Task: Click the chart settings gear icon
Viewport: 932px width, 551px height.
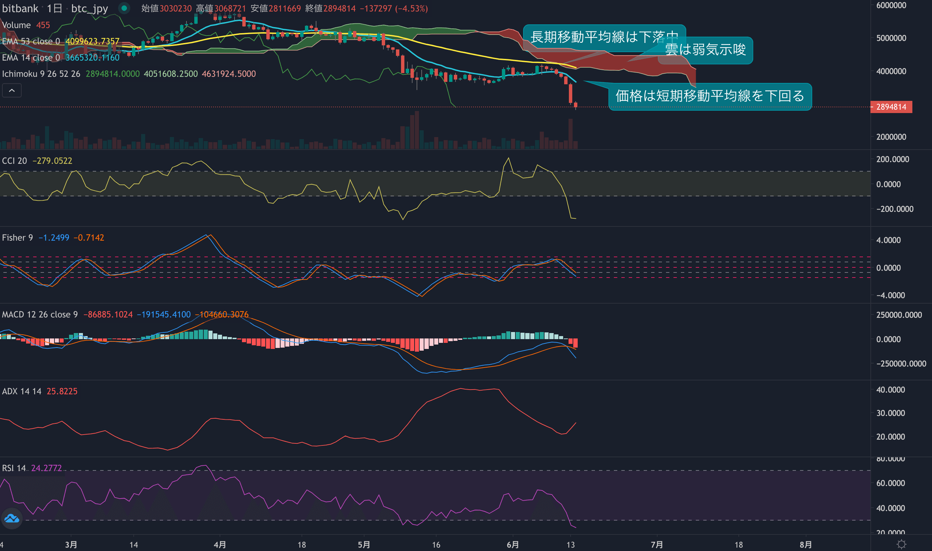Action: tap(902, 544)
